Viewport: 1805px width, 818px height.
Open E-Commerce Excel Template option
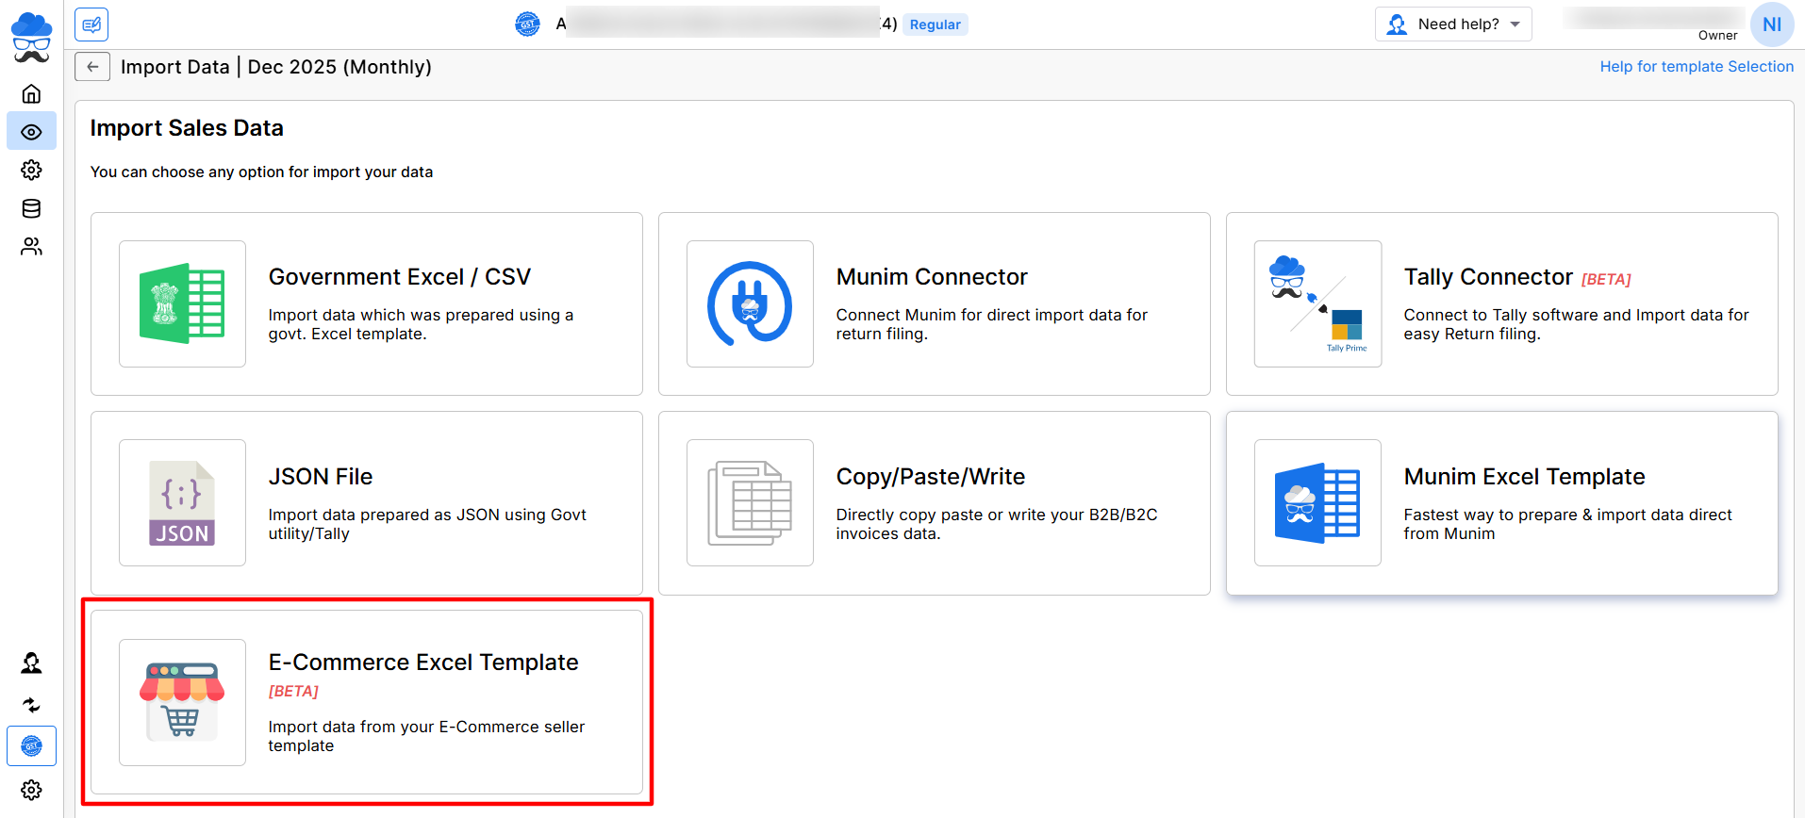point(367,702)
